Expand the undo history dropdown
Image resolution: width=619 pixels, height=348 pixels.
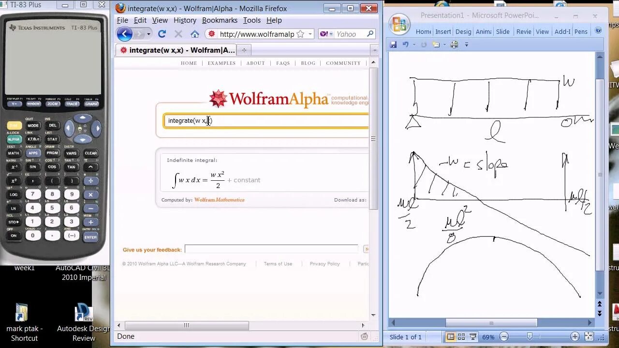[413, 44]
